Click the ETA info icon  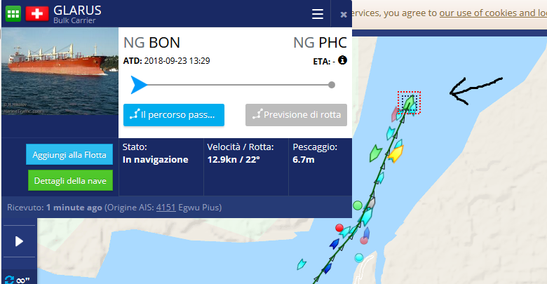pos(342,60)
